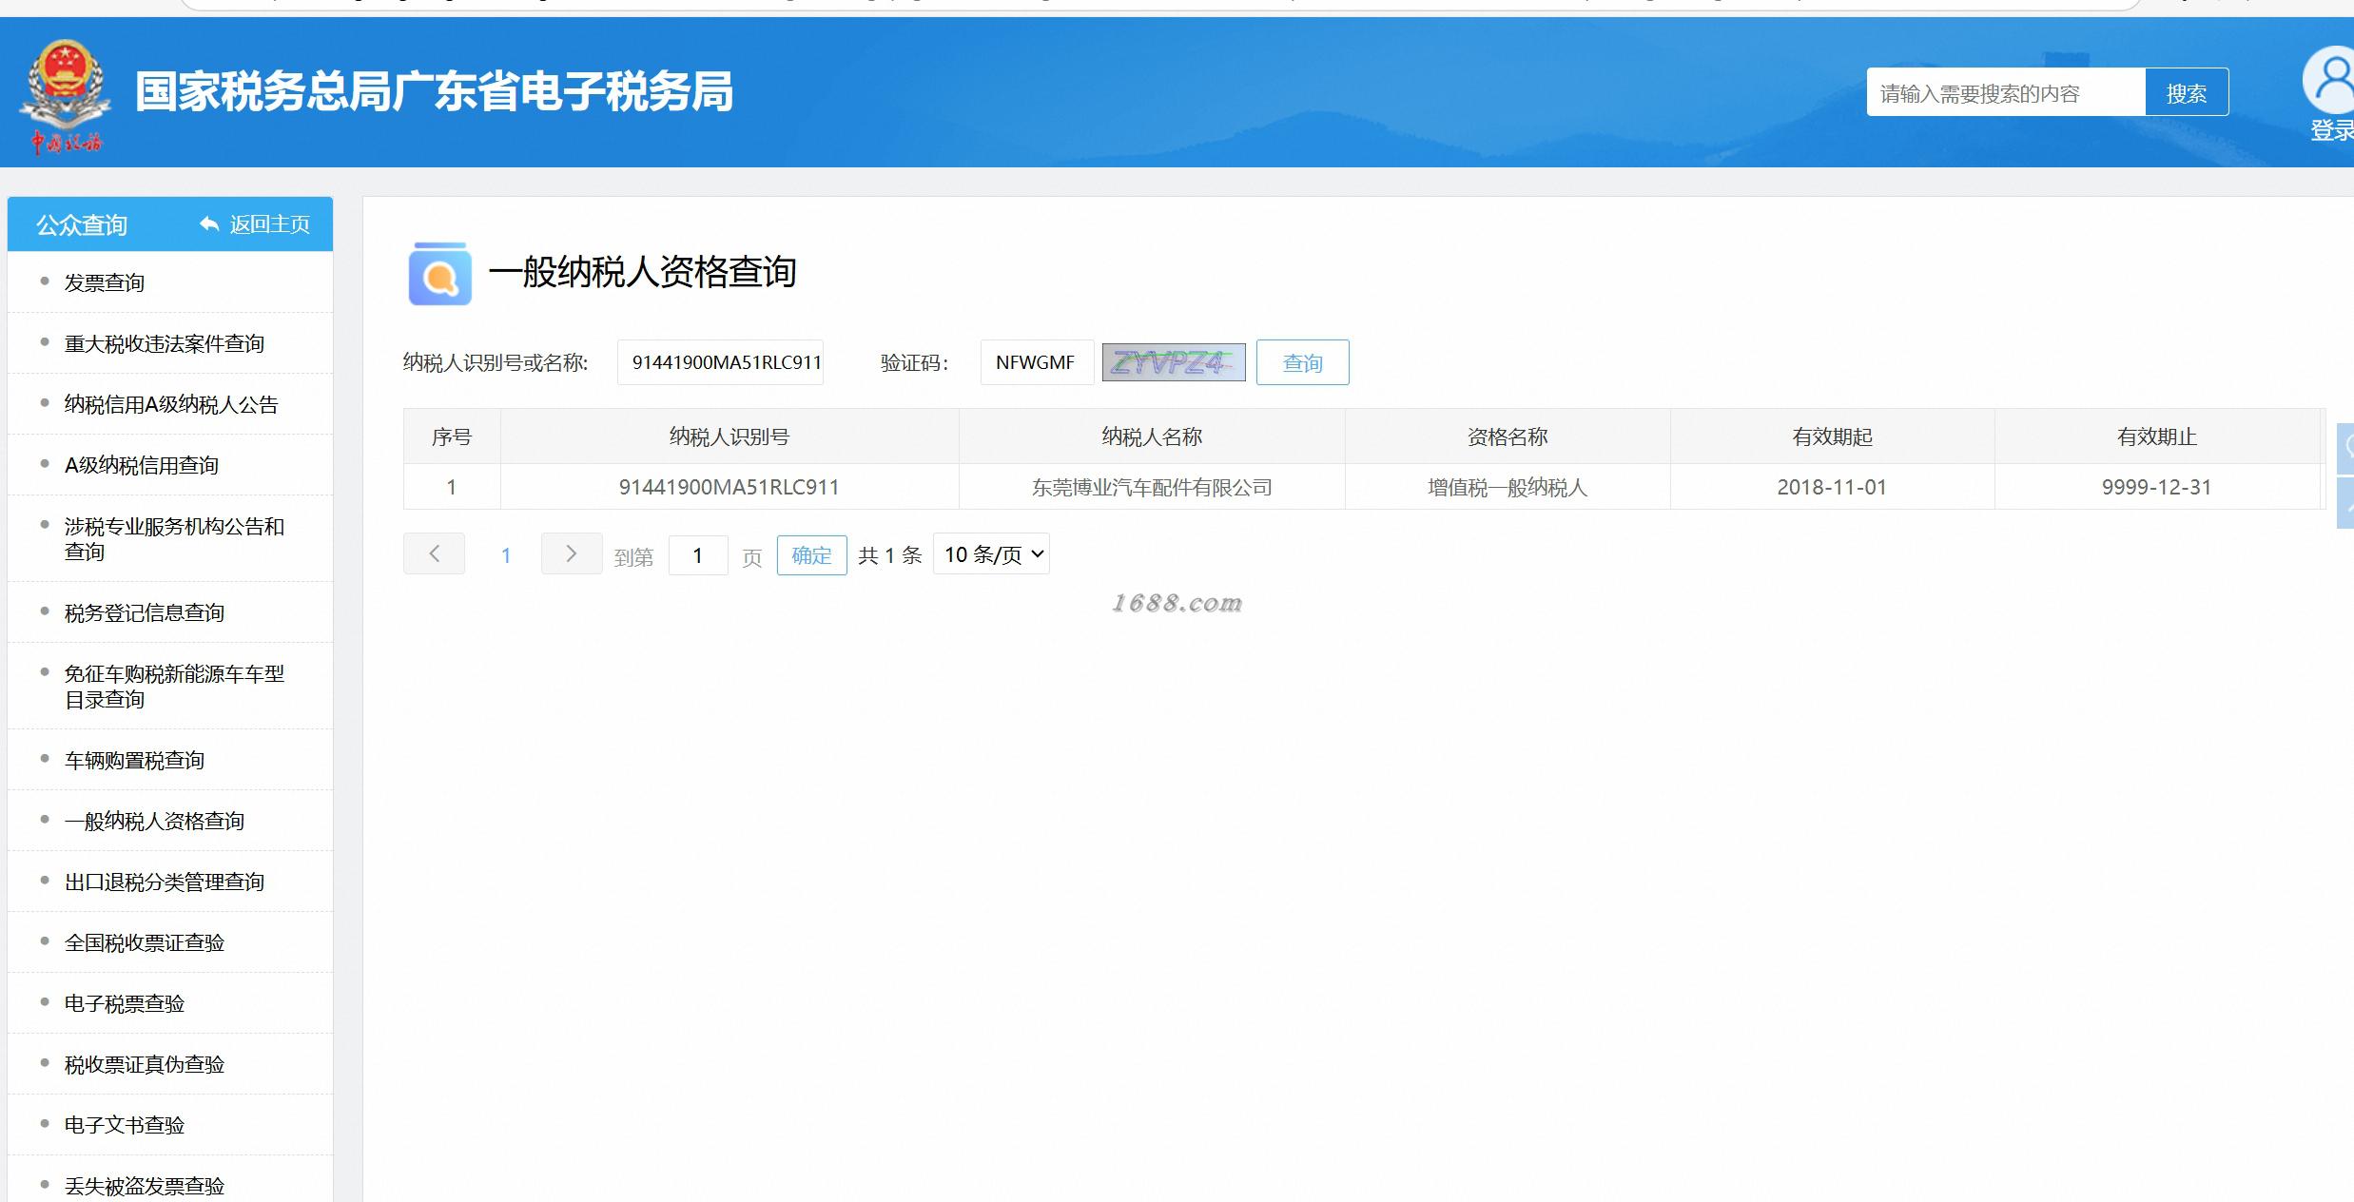2354x1202 pixels.
Task: Click table cell 91441900MA51RLC911
Action: coord(730,487)
